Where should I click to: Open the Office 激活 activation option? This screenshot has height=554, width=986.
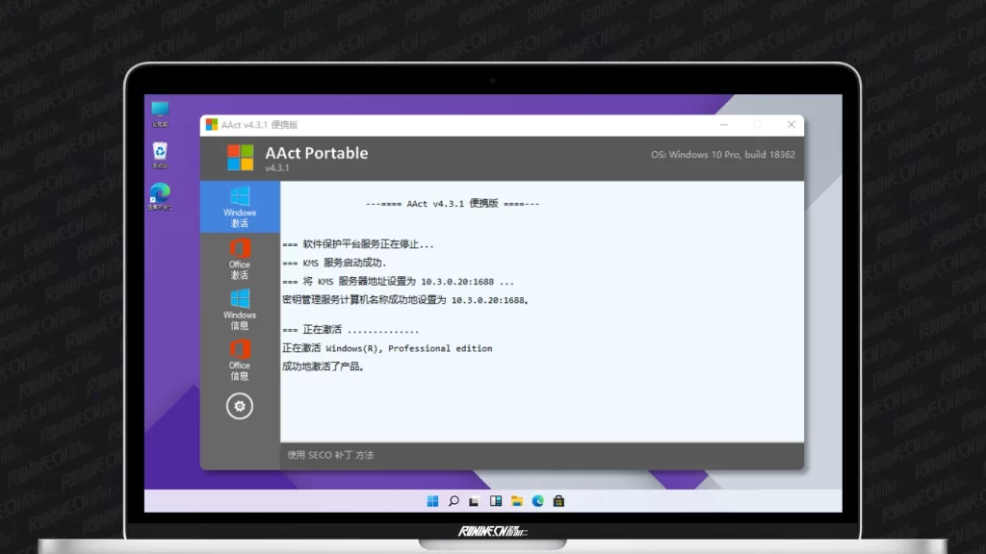click(x=240, y=258)
